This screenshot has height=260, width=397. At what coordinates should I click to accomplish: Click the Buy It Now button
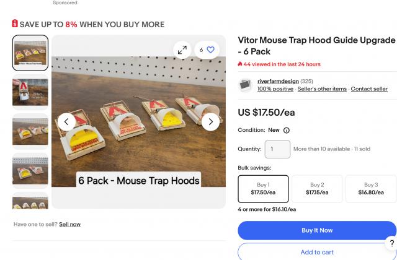(x=317, y=230)
